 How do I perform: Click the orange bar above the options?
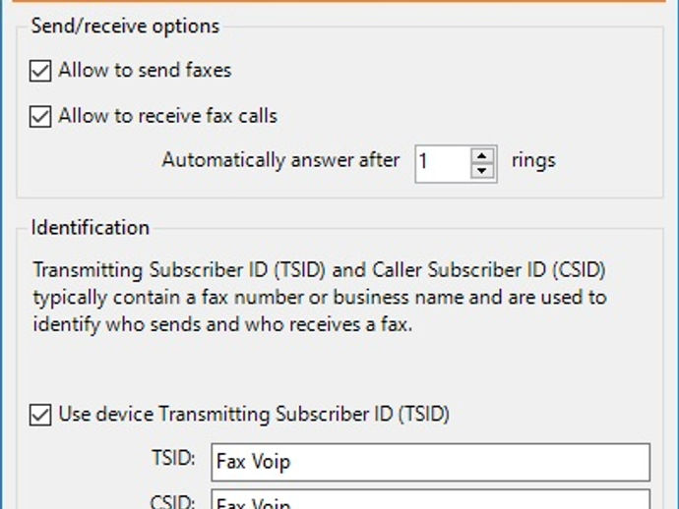pos(339,2)
